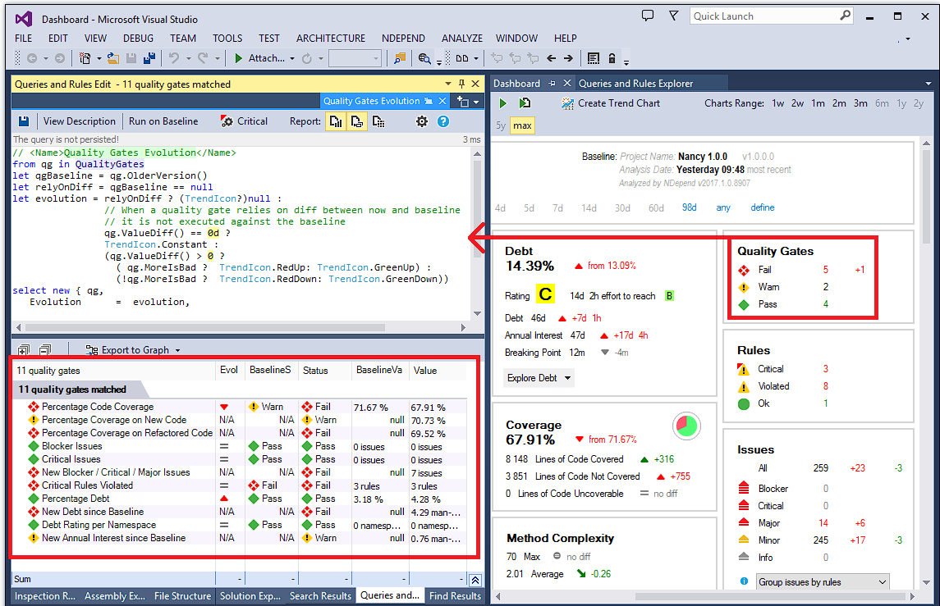Select the max charts range option
The width and height of the screenshot is (940, 606).
522,125
